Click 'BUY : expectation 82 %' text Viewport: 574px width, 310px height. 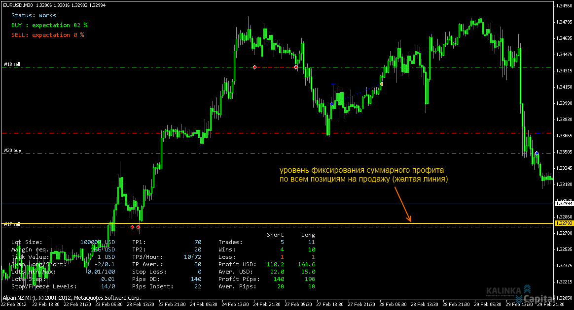coord(49,25)
